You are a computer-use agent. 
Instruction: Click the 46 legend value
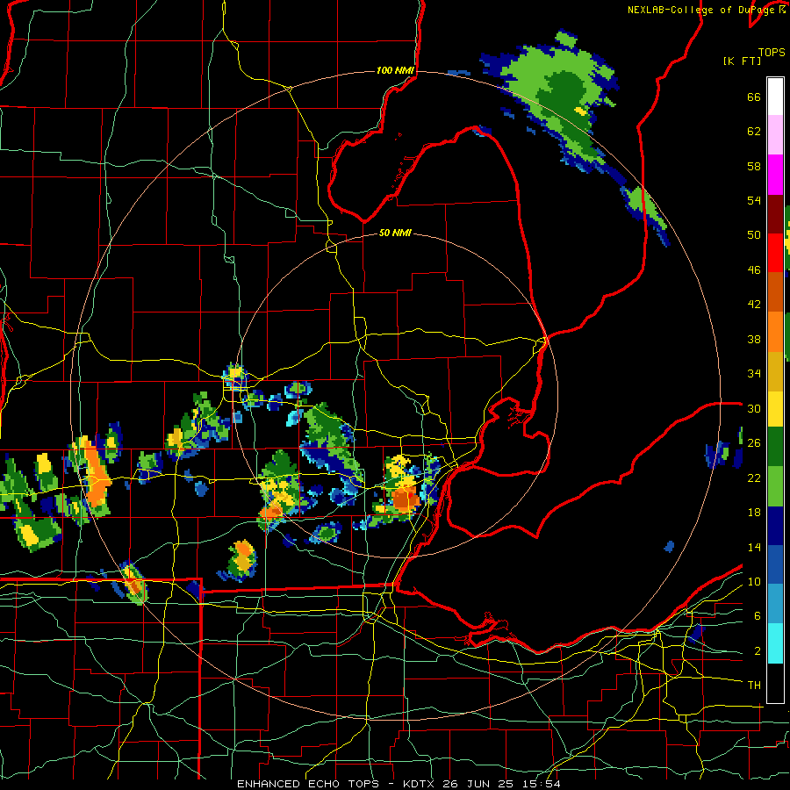coord(754,270)
